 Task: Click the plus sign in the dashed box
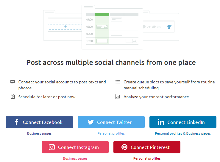click(65, 27)
